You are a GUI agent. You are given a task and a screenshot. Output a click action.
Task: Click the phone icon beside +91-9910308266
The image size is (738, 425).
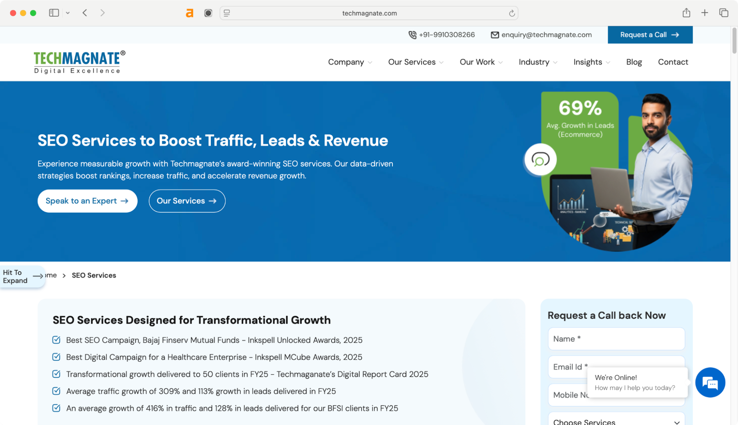point(412,35)
